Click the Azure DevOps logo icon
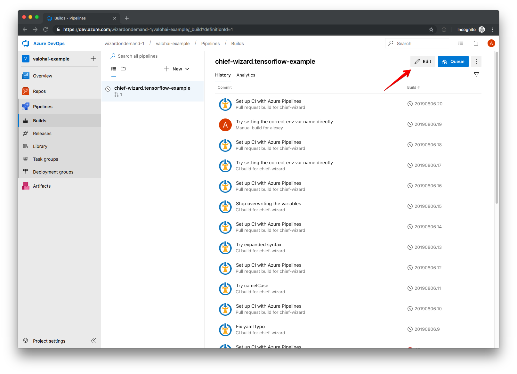 26,43
